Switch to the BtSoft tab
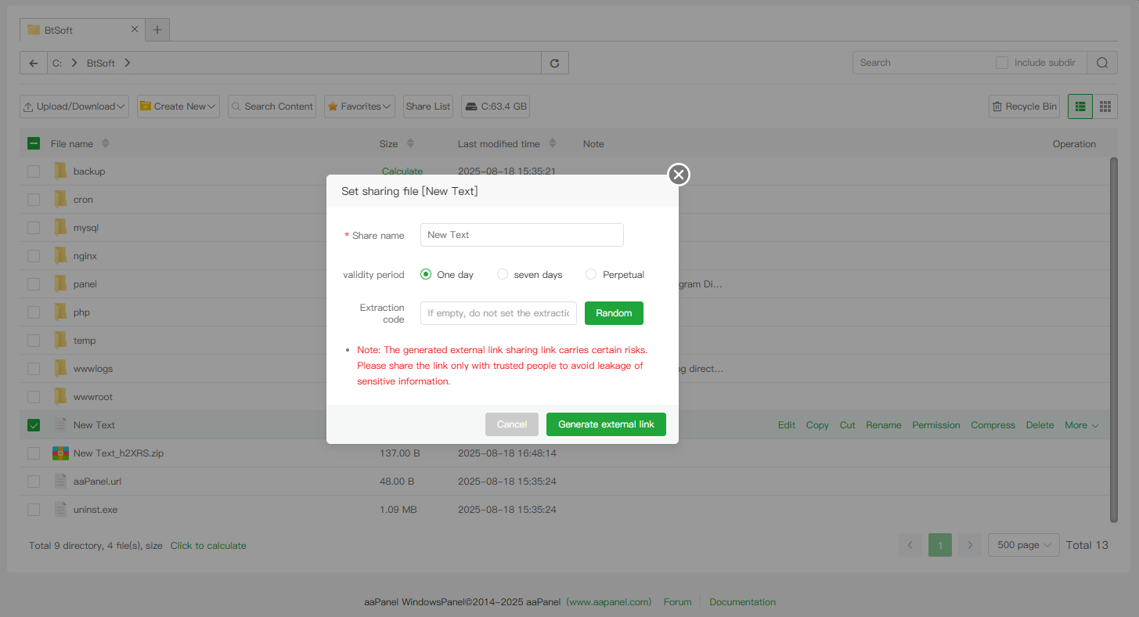This screenshot has height=617, width=1139. click(x=74, y=30)
